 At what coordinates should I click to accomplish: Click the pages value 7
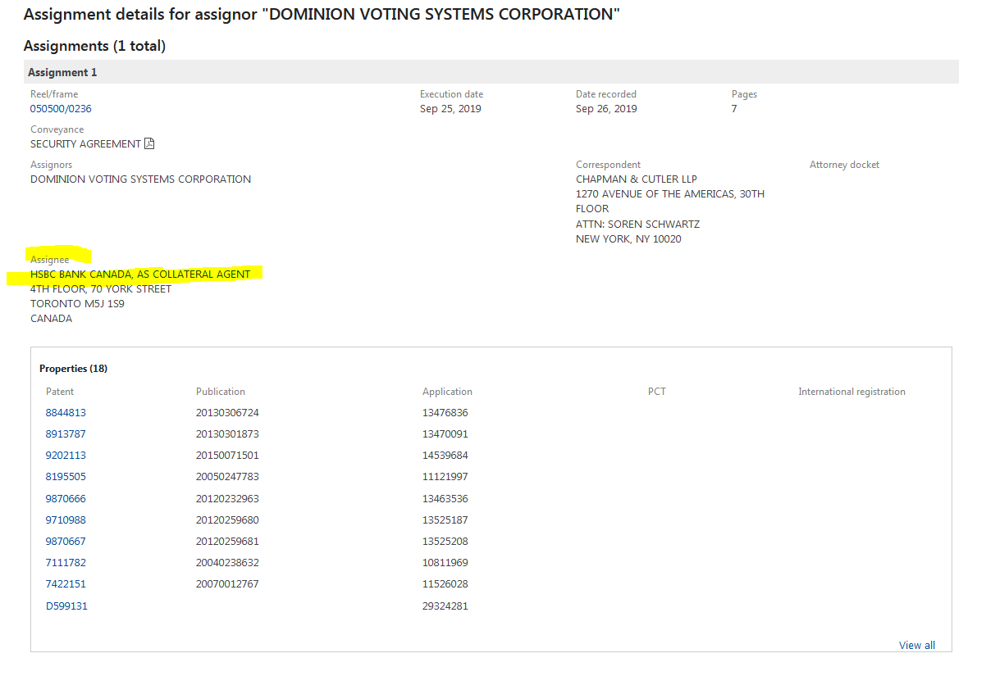pos(734,109)
